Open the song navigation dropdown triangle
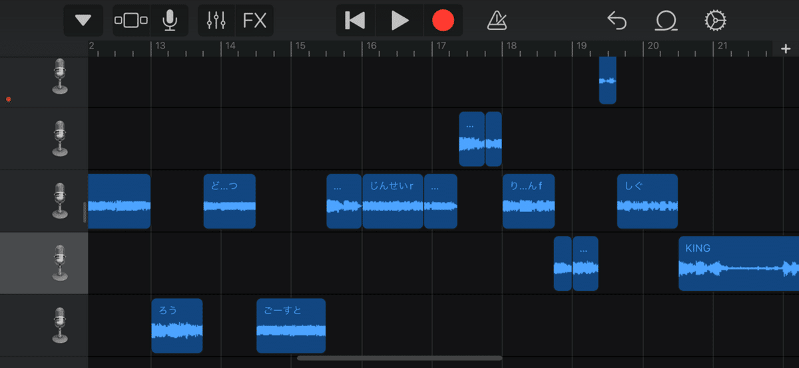 tap(83, 21)
